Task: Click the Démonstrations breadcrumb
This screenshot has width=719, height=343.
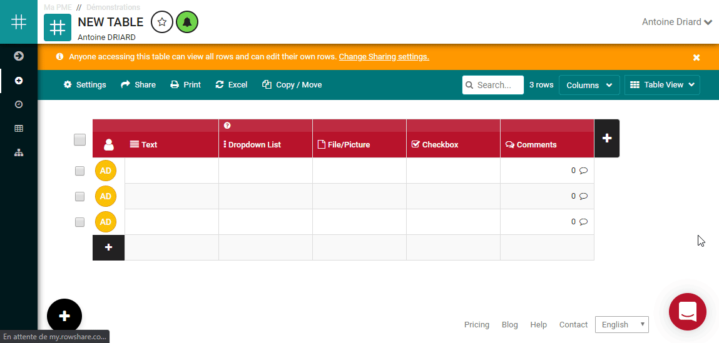Action: [113, 7]
